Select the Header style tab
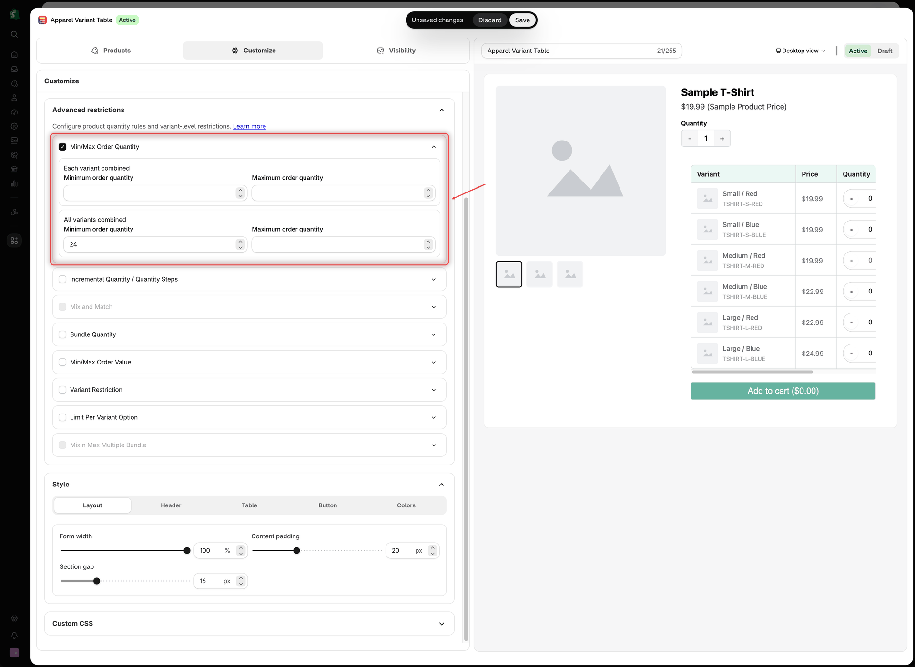 pos(171,505)
